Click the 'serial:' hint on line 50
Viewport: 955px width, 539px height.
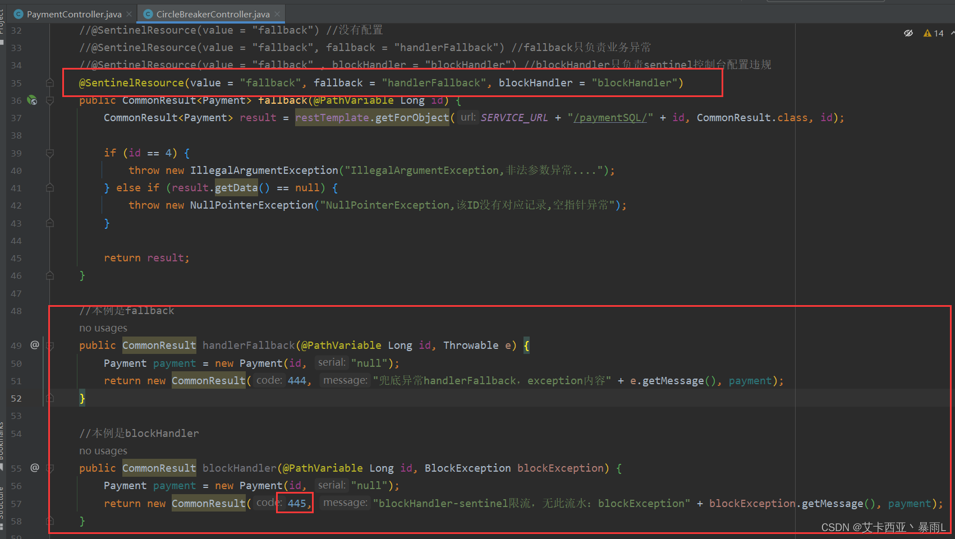point(332,362)
